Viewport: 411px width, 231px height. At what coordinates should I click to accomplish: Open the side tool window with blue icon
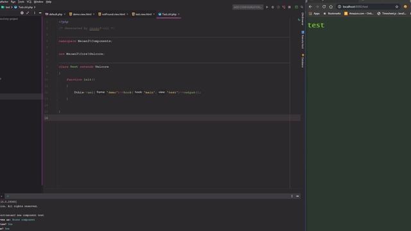click(302, 40)
